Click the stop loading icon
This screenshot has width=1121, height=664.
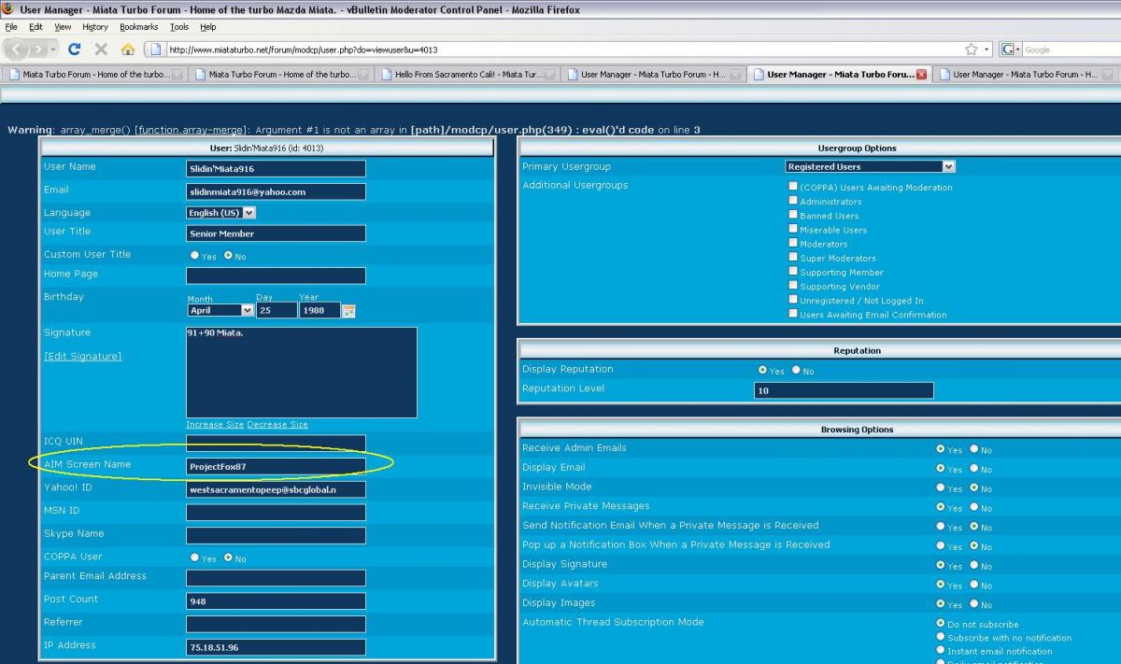point(101,49)
